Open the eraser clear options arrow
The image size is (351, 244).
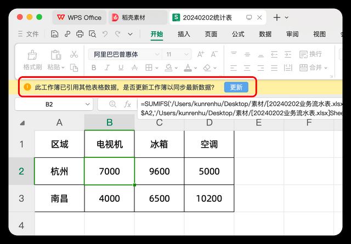click(x=215, y=68)
